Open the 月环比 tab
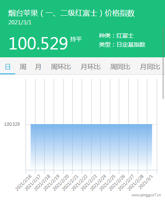 point(90,67)
